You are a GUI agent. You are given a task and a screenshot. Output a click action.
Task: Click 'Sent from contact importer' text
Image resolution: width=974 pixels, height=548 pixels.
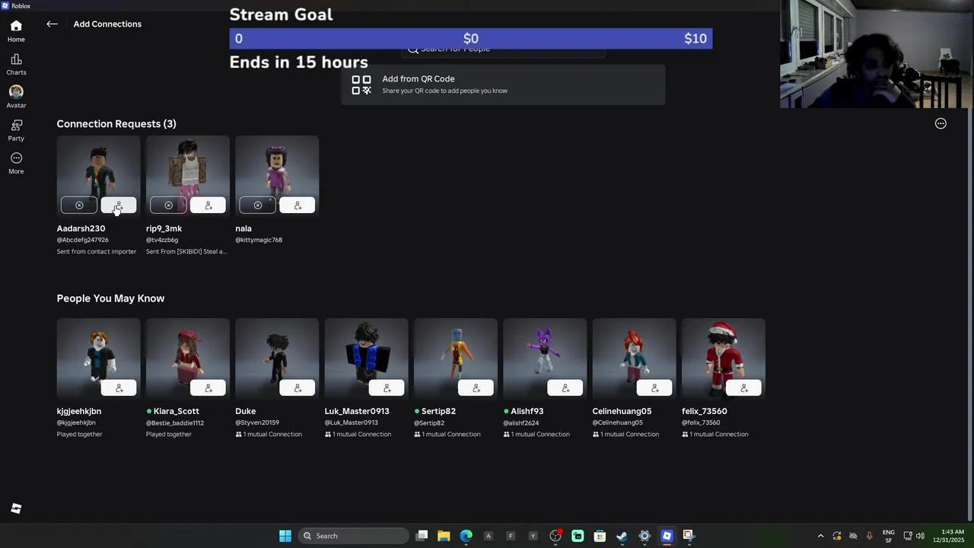tap(97, 251)
